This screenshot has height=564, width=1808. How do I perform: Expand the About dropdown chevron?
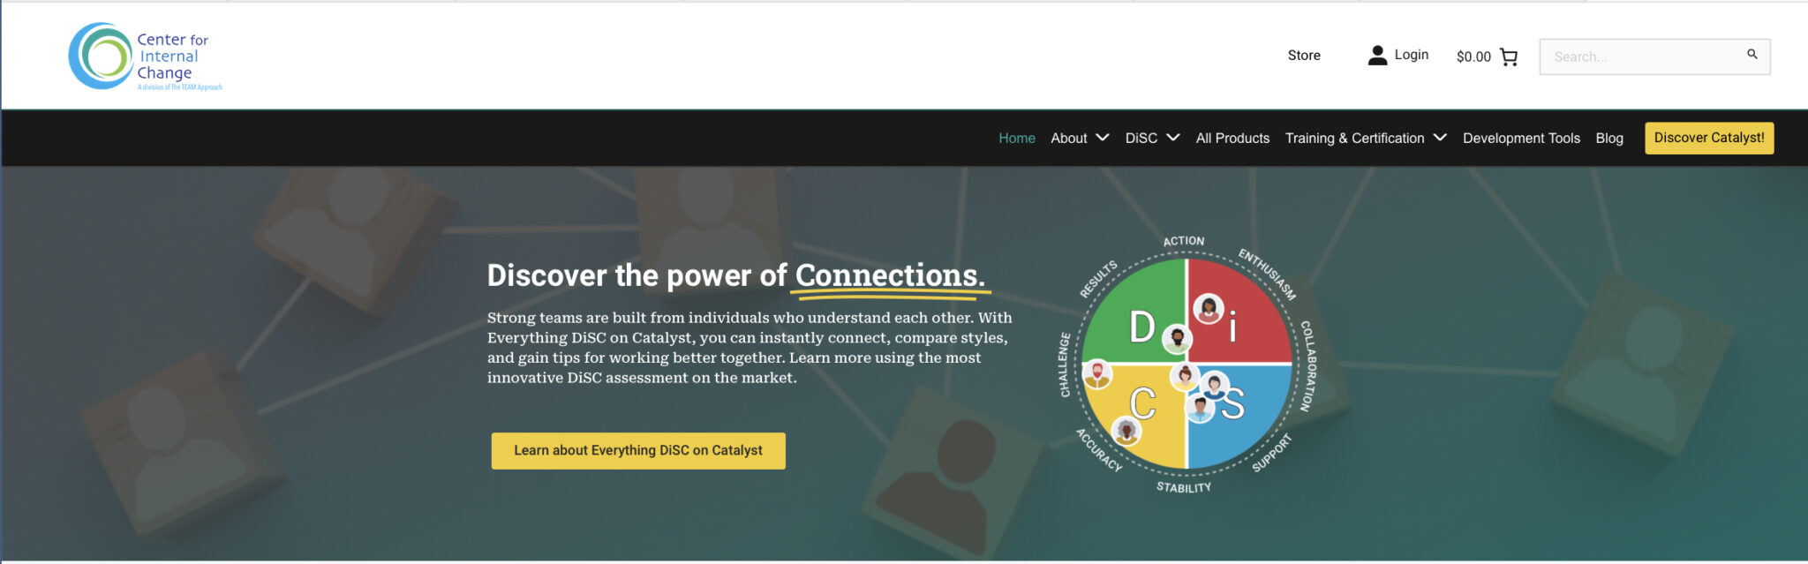coord(1103,138)
